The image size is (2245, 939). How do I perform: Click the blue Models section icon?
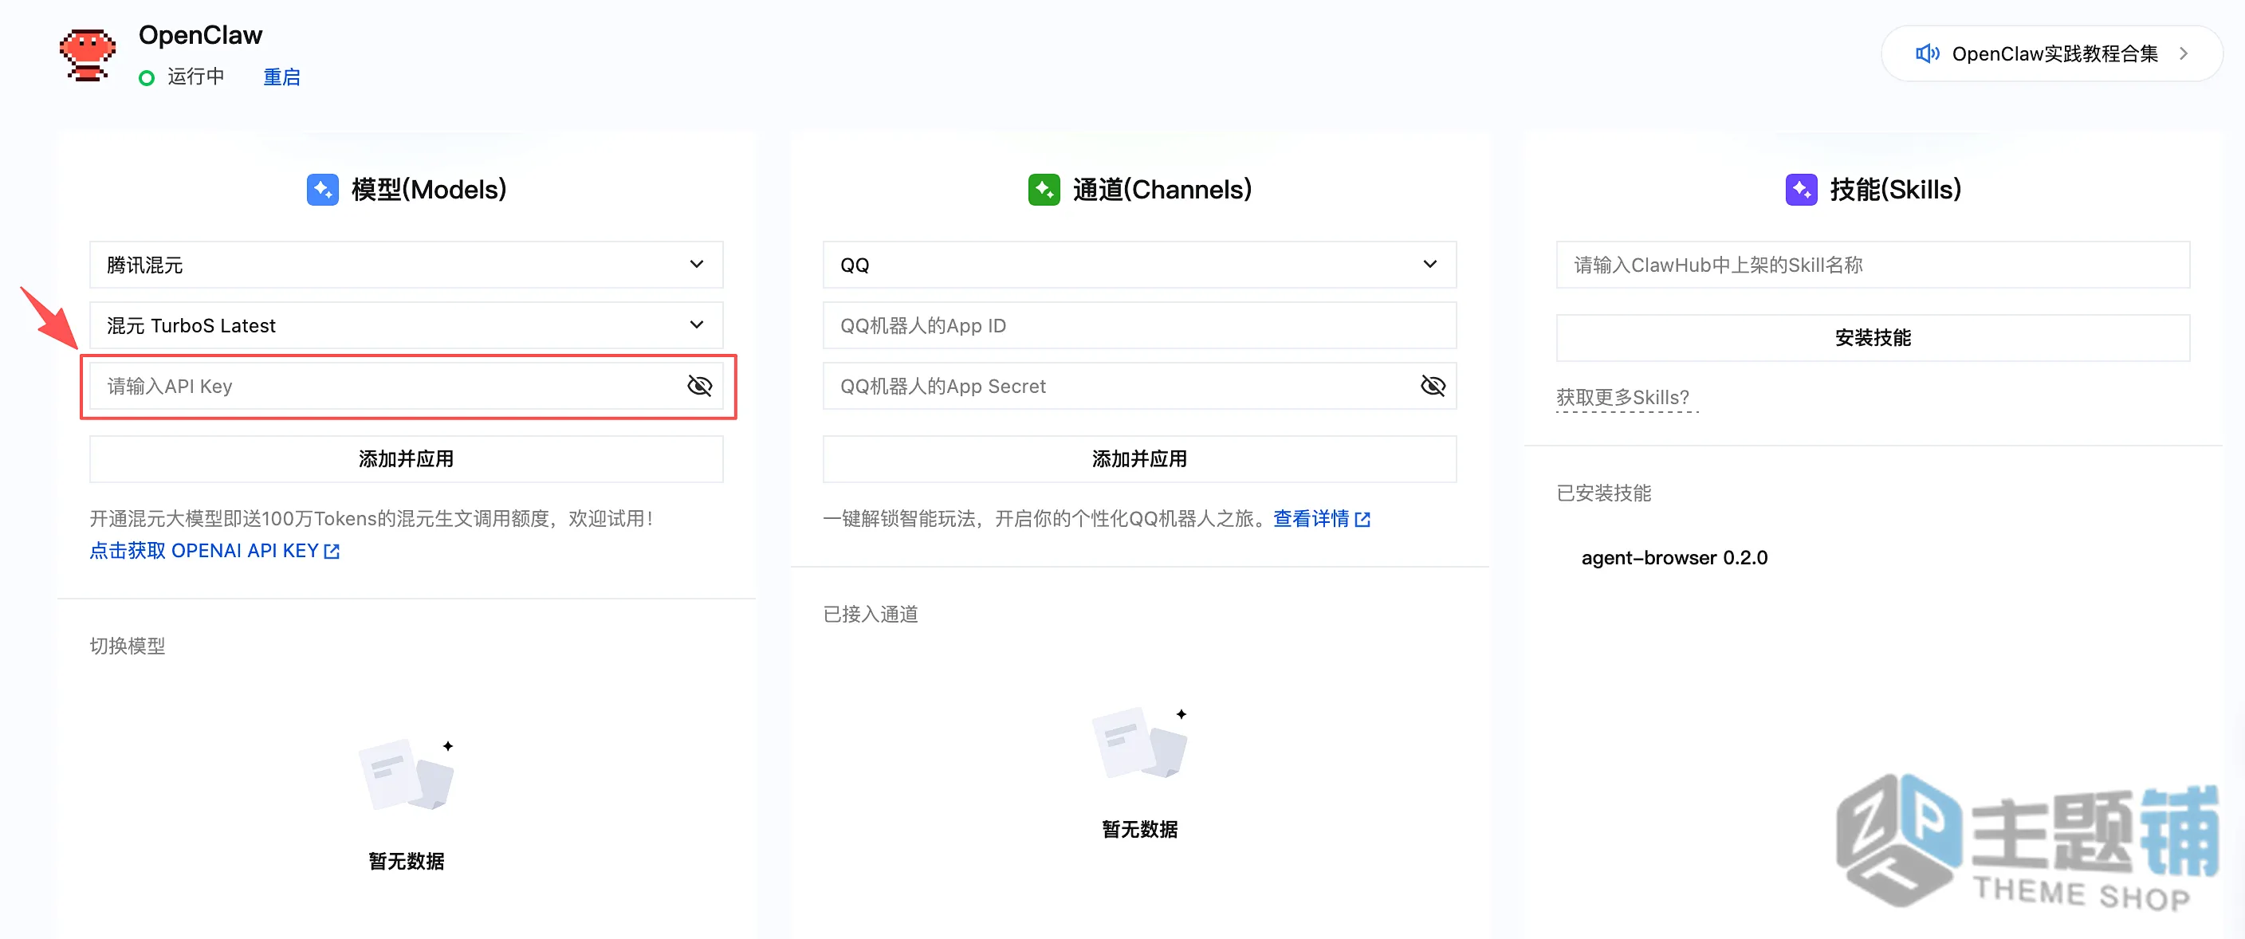tap(322, 189)
